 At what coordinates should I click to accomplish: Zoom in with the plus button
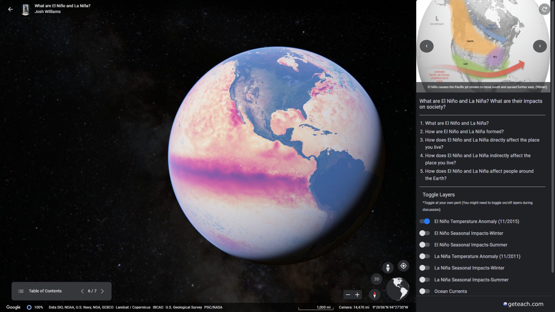[357, 295]
